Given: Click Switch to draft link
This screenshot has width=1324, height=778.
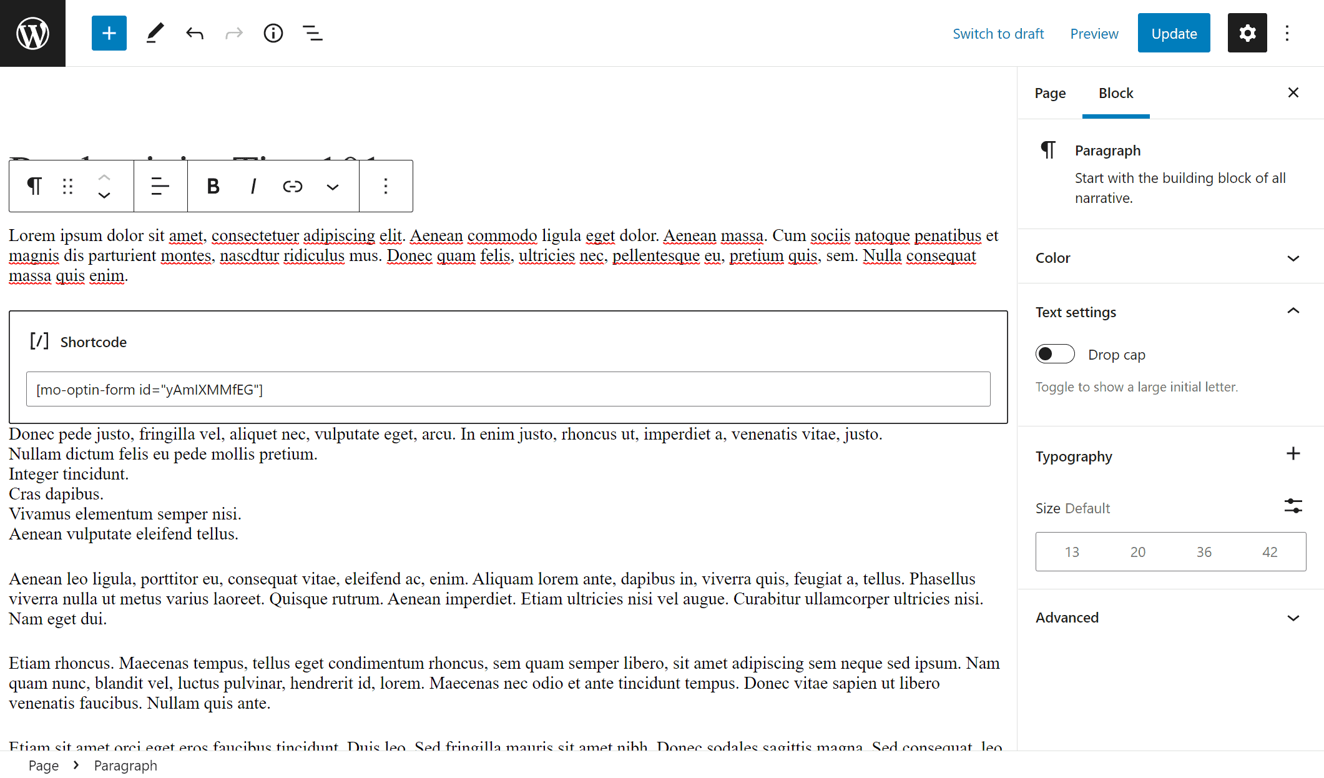Looking at the screenshot, I should point(998,34).
